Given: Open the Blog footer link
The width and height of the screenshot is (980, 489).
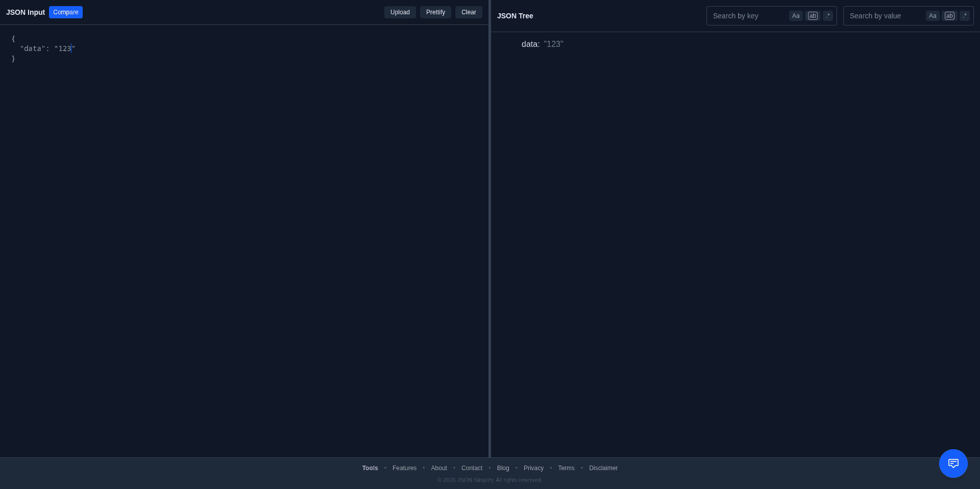Looking at the screenshot, I should coord(503,468).
